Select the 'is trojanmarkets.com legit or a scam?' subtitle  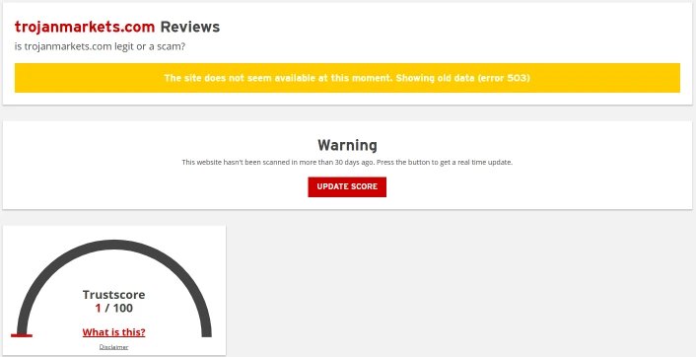[100, 46]
